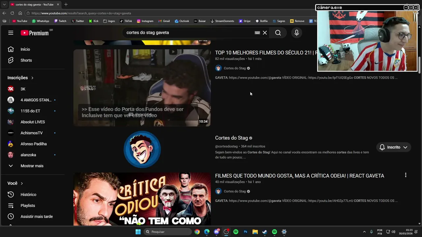Open the Stripe bookmark

click(x=245, y=21)
